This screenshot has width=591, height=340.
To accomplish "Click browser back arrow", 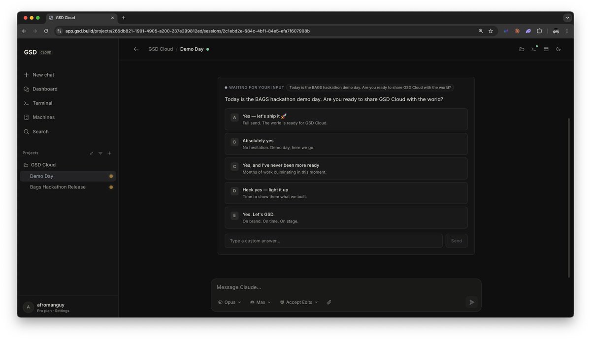I will click(24, 31).
